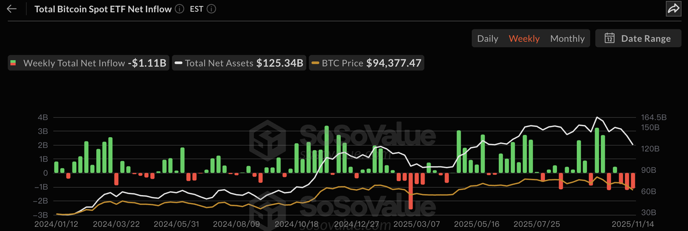Click the share arrow icon

point(673,9)
